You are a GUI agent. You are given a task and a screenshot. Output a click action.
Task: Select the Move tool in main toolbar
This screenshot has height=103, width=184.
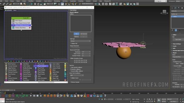[35, 4]
